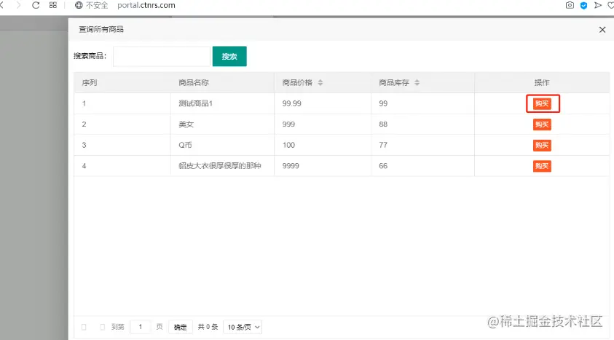Click 购买 in the 貂皮大衣 row
614x340 pixels.
(542, 166)
